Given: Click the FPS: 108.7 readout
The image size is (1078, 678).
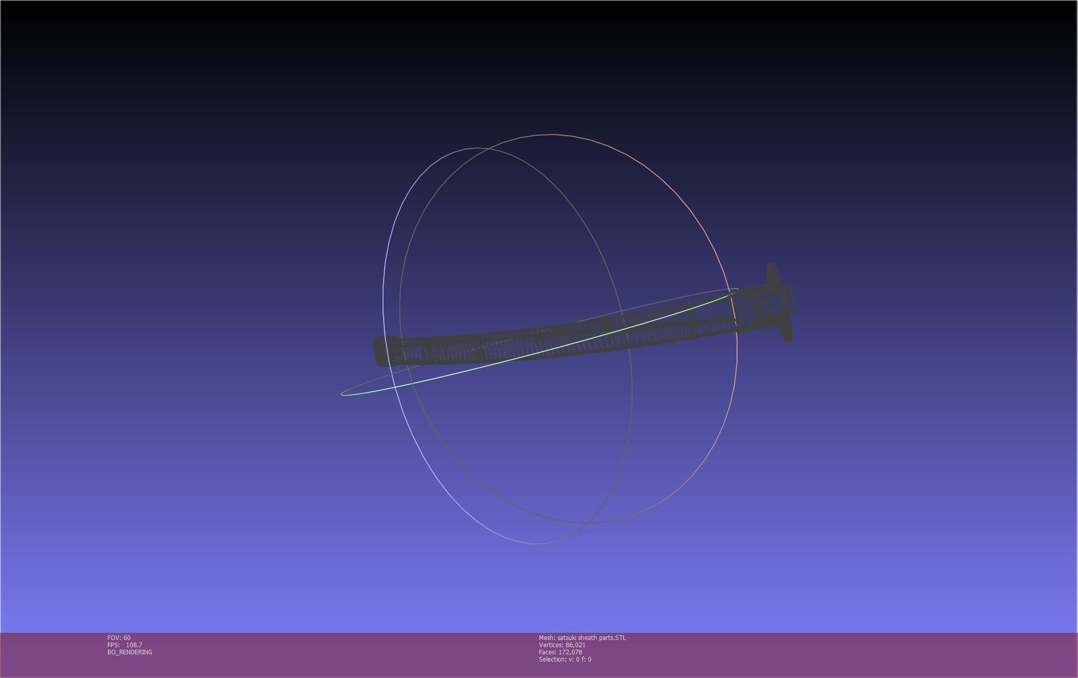Looking at the screenshot, I should (x=124, y=645).
